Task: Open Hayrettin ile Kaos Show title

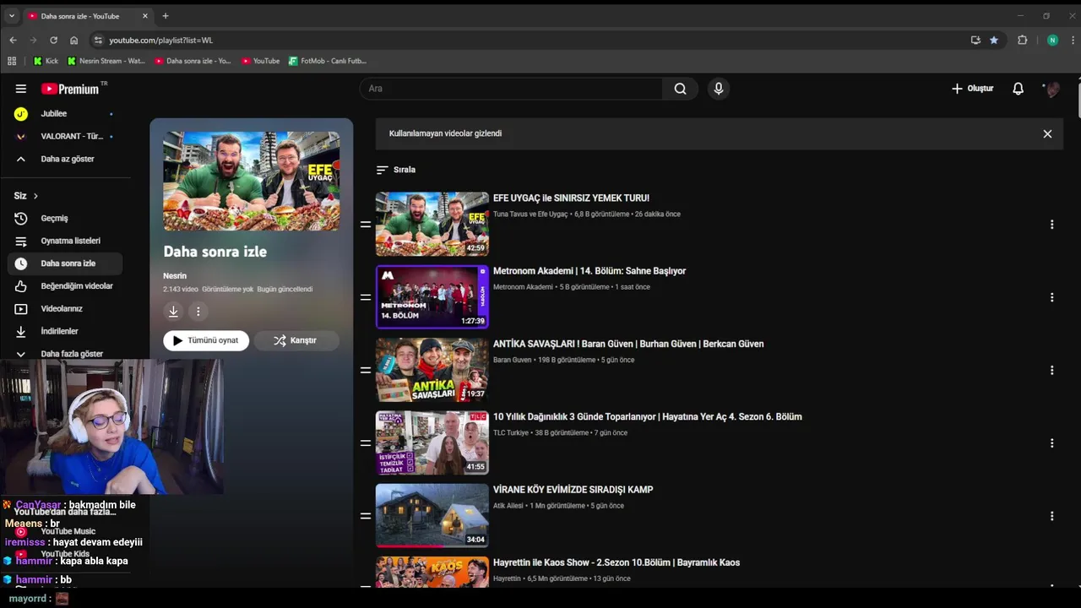Action: click(x=617, y=562)
